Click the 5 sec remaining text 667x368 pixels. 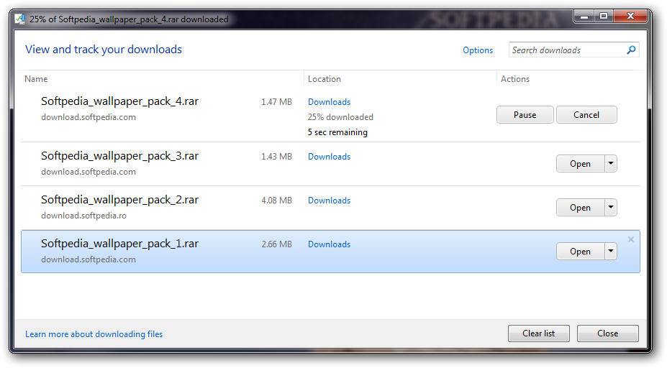pos(337,132)
